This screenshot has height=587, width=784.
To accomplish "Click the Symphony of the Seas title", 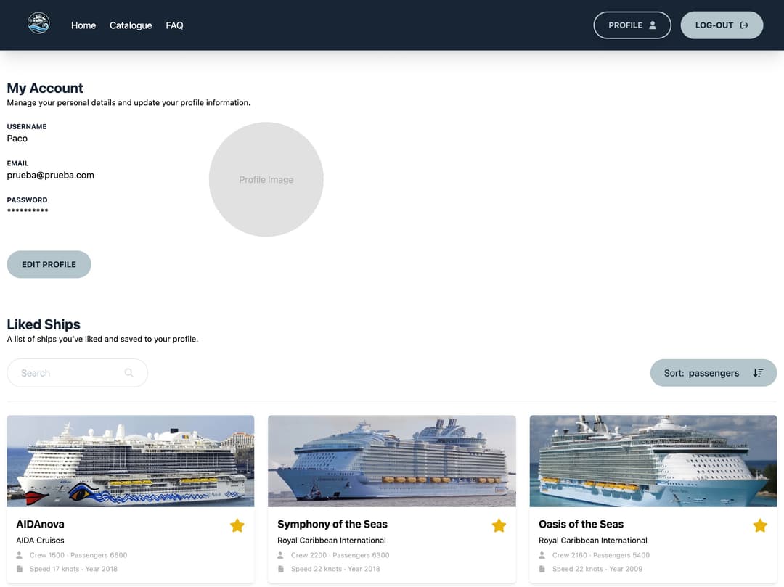I will [332, 524].
